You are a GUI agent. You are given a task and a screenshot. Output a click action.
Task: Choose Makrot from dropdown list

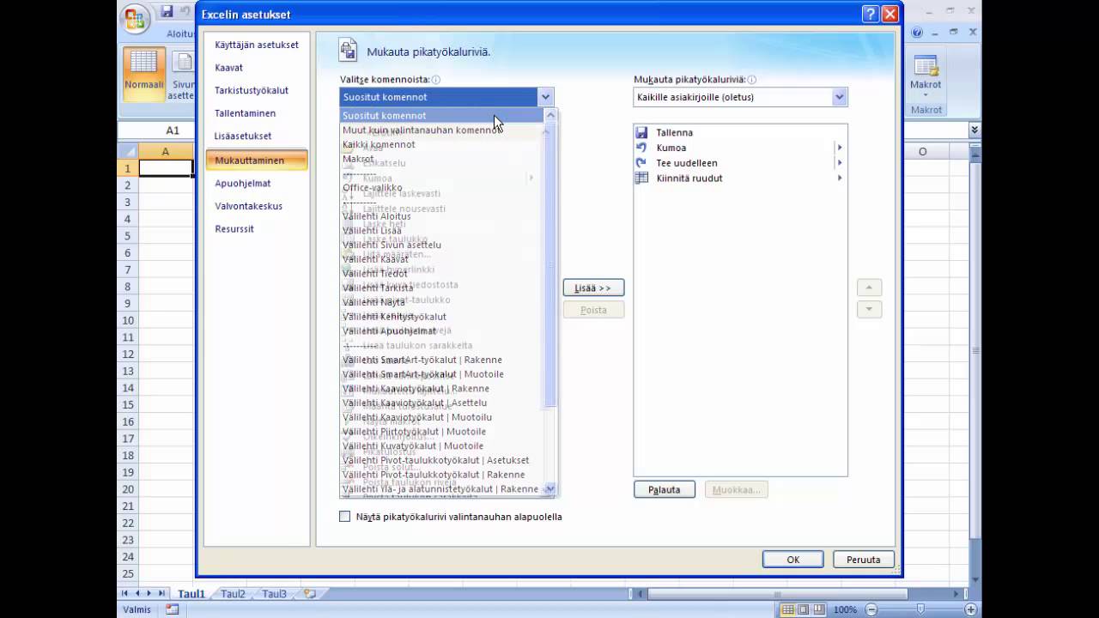pos(442,159)
